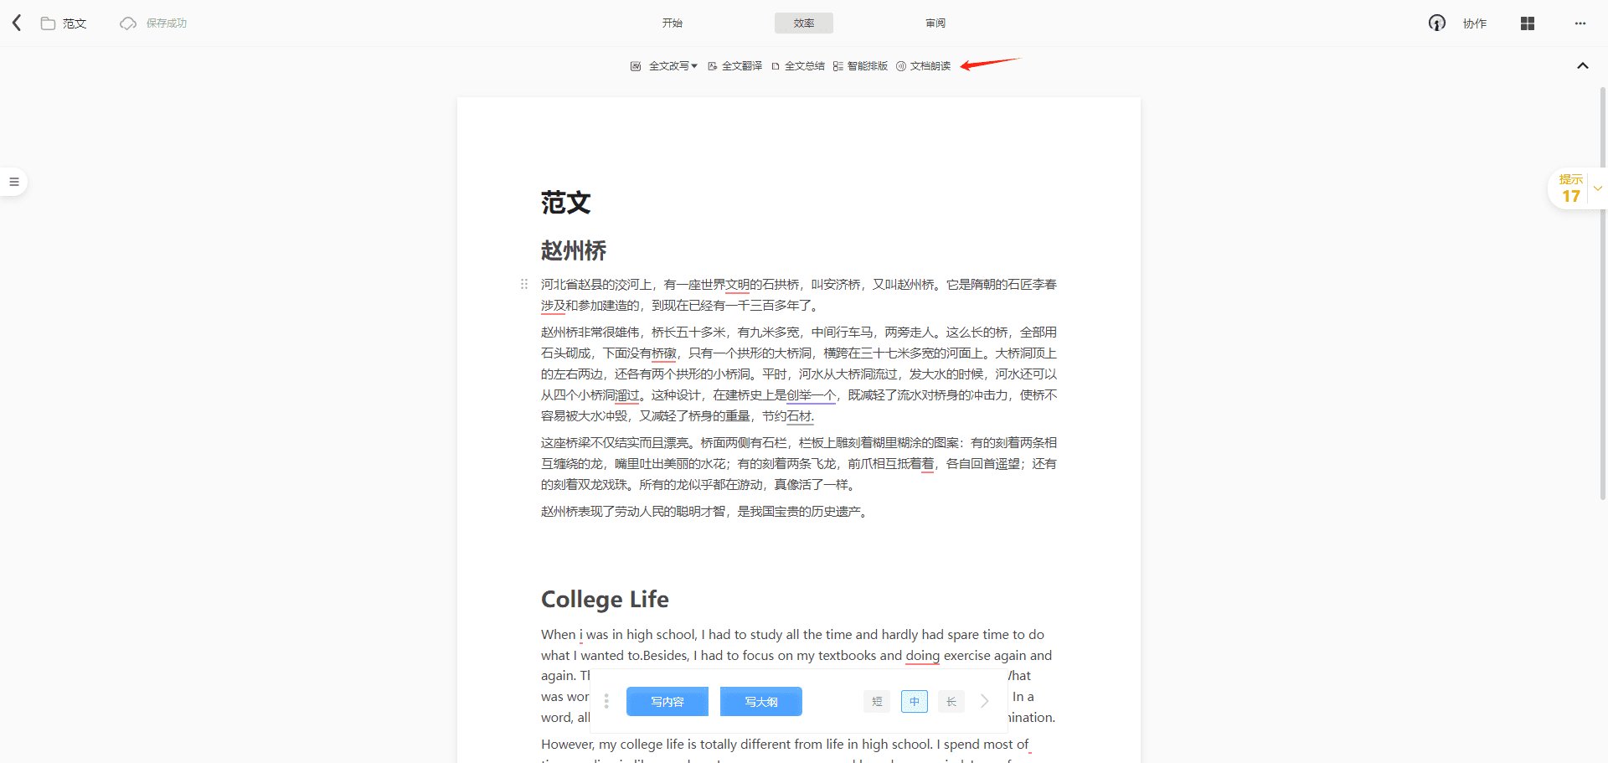The height and width of the screenshot is (763, 1608).
Task: Switch to the 审阅 tab
Action: point(935,23)
